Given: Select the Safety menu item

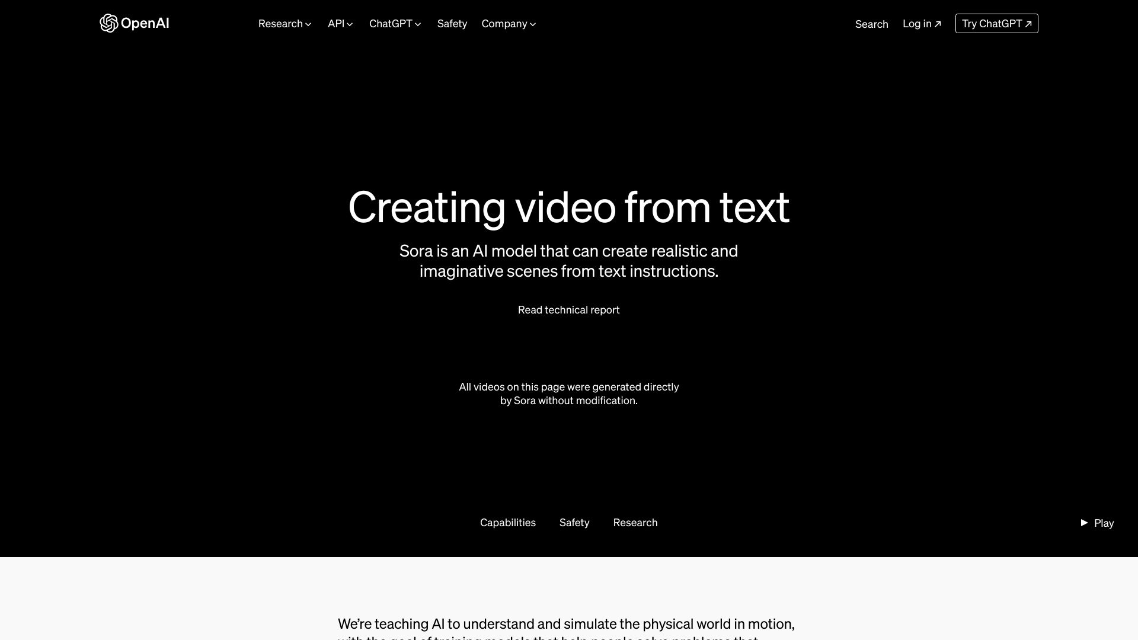Looking at the screenshot, I should tap(452, 24).
